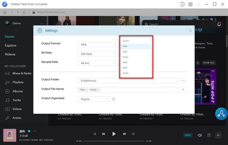Open the J-POP HITS playlist cover
Image resolution: width=228 pixels, height=145 pixels.
point(206,86)
